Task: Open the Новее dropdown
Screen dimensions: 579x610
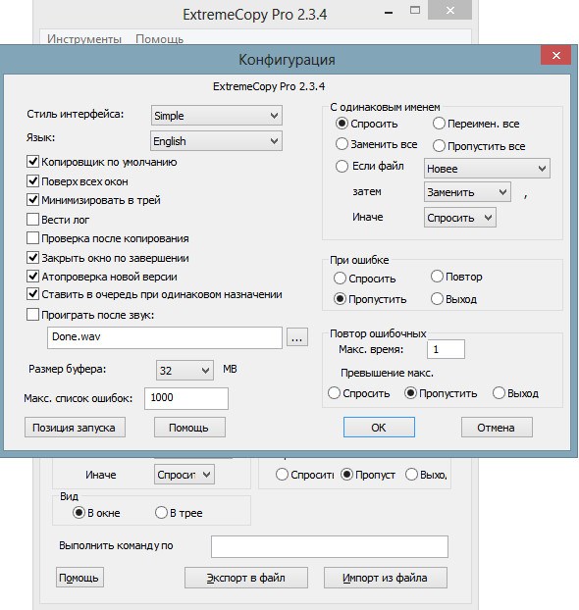Action: tap(487, 169)
